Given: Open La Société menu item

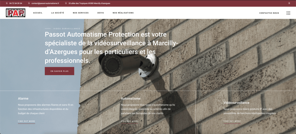Looking at the screenshot, I should pos(58,13).
